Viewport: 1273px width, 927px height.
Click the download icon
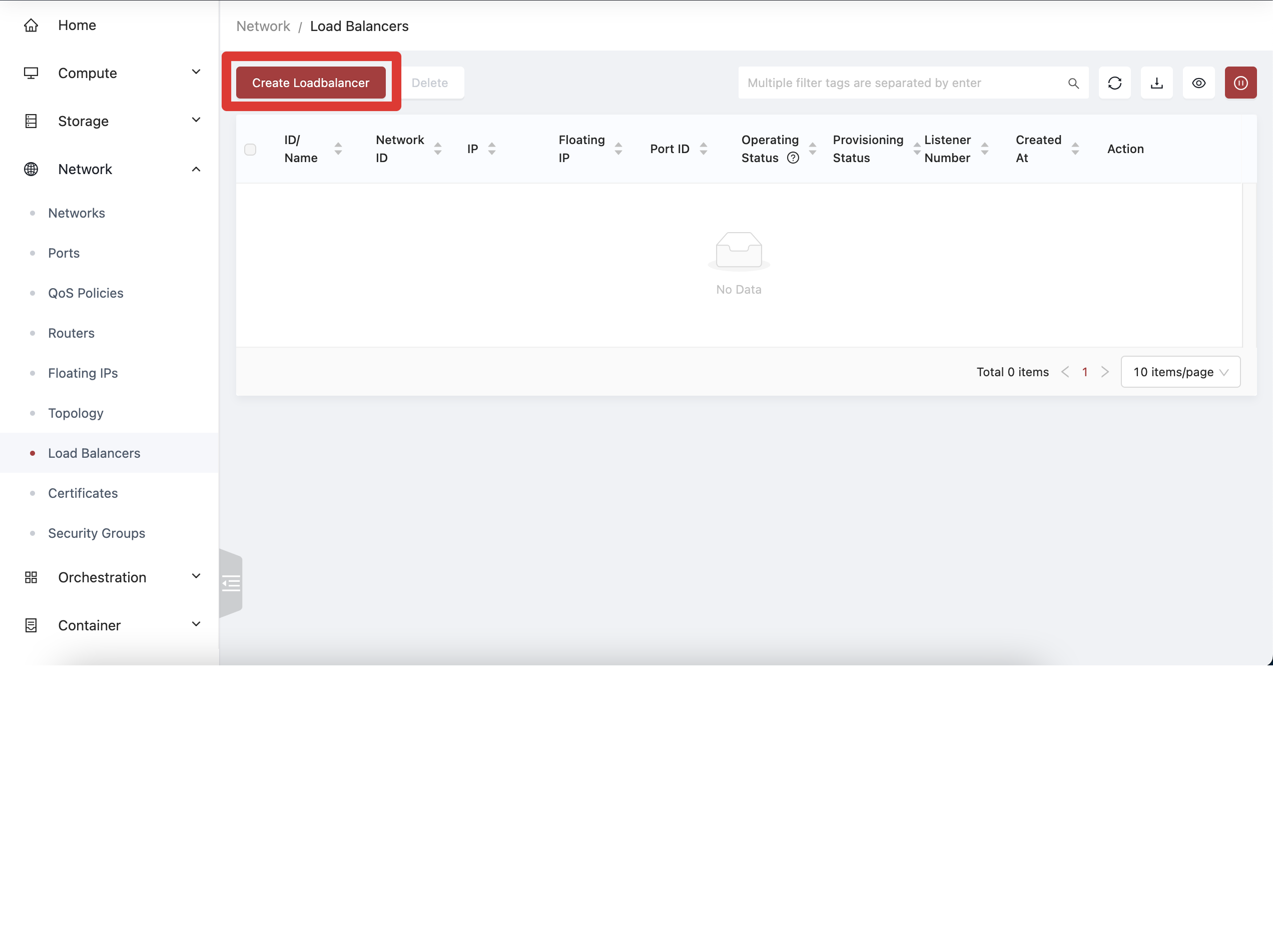(x=1156, y=82)
